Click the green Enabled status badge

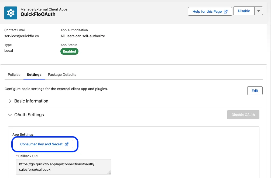pyautogui.click(x=69, y=51)
